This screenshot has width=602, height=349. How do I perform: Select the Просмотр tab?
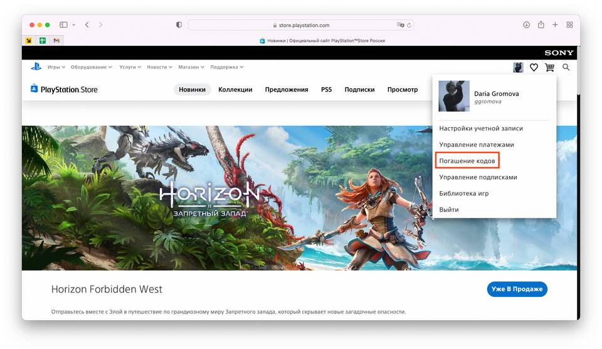tap(403, 90)
